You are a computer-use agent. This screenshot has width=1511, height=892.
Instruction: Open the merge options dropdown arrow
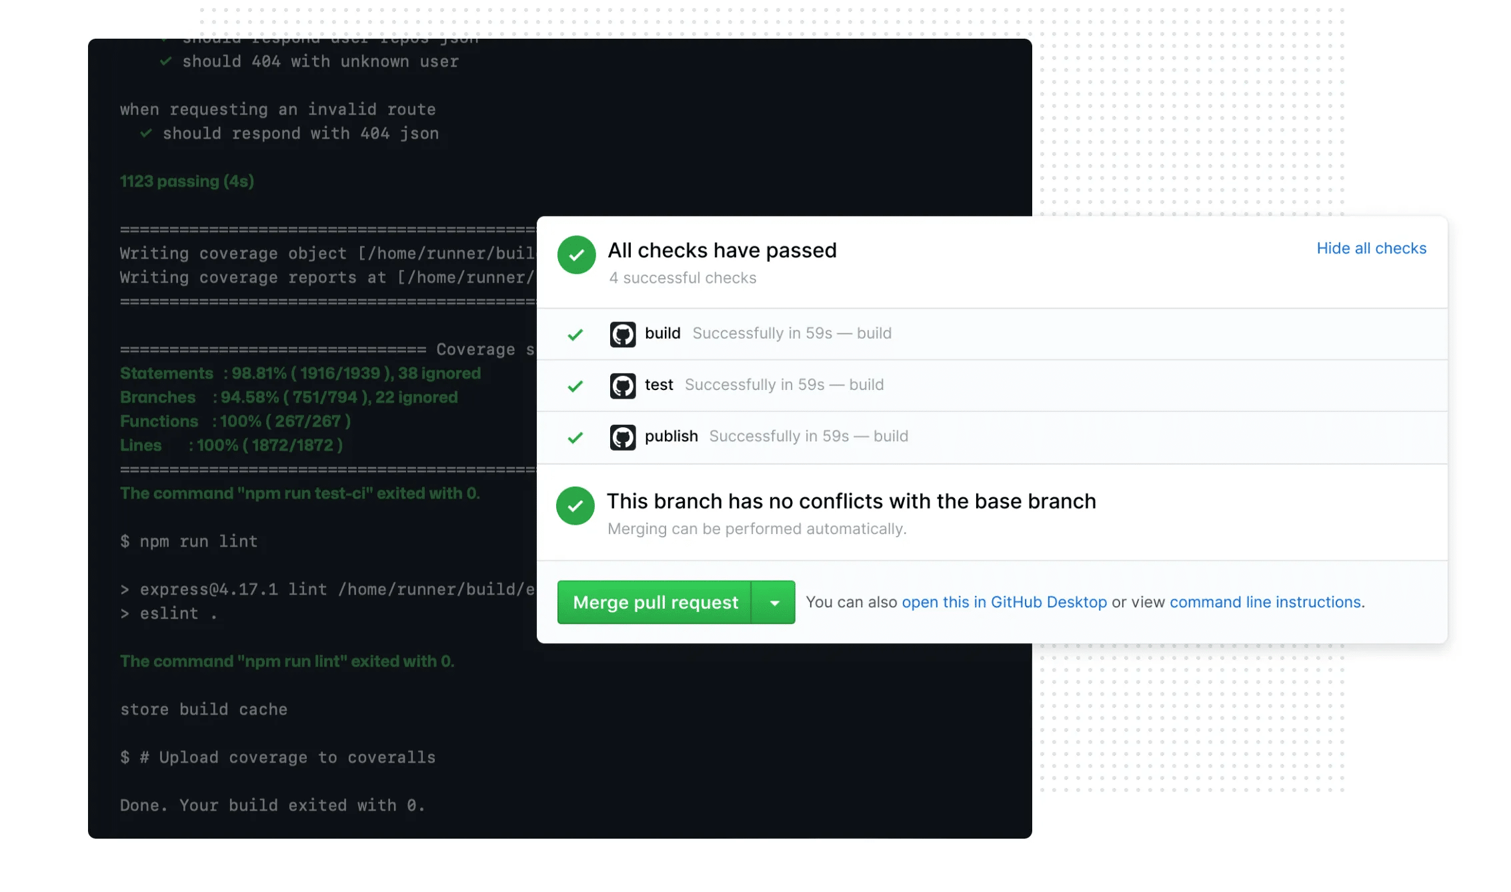click(774, 602)
